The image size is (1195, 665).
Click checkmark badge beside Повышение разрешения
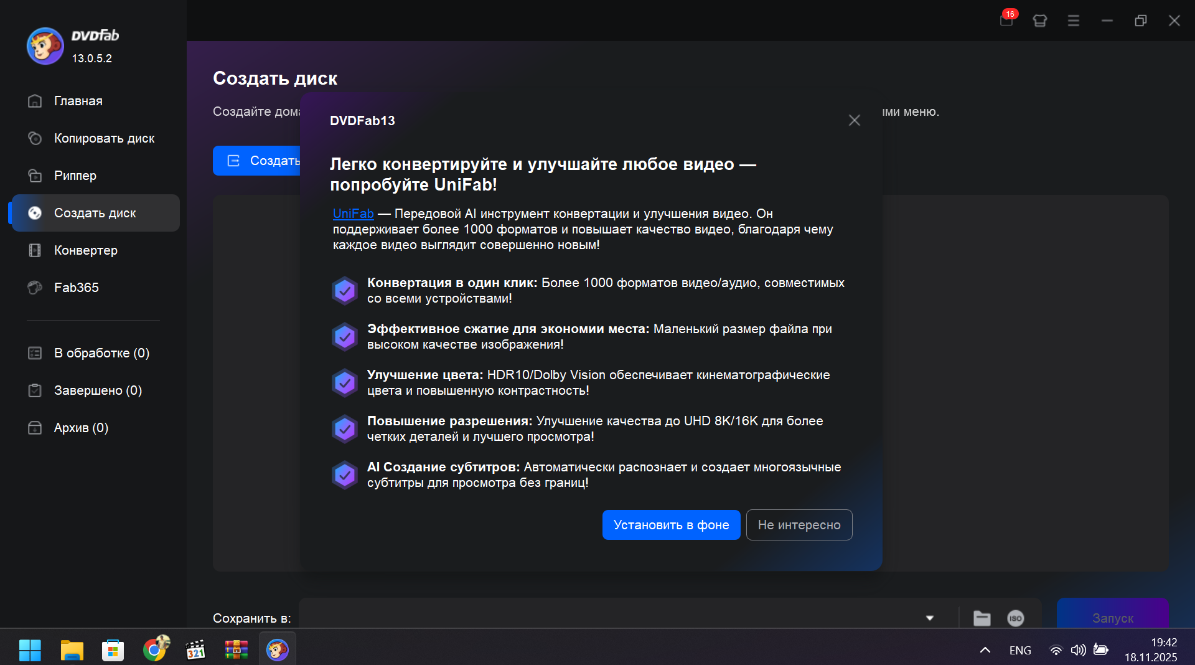345,428
